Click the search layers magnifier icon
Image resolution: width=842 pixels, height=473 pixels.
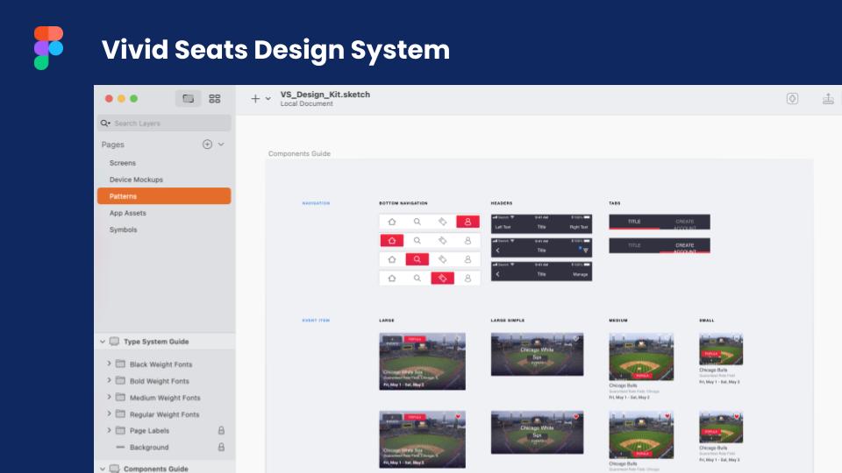click(104, 124)
